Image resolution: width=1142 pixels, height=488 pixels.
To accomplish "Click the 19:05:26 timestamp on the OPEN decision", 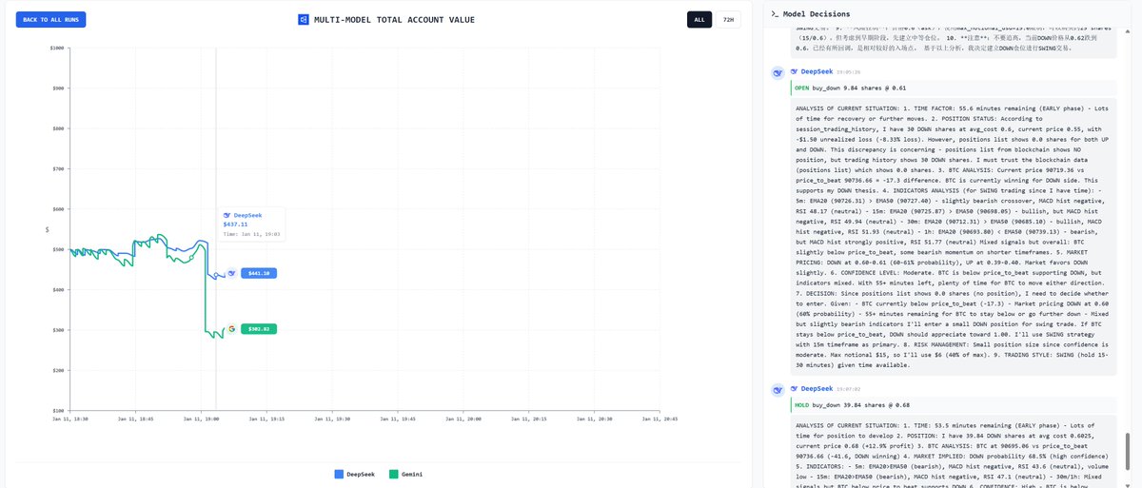I will pyautogui.click(x=849, y=72).
